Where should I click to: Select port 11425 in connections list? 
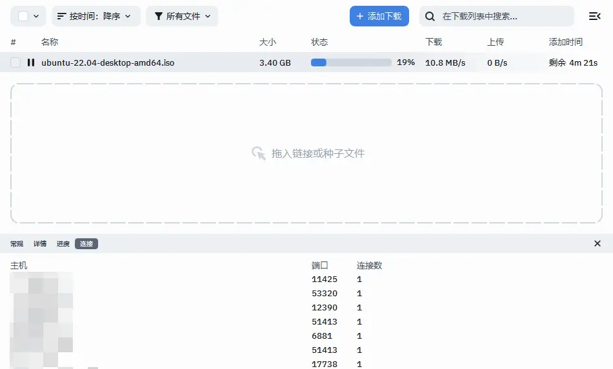[325, 279]
